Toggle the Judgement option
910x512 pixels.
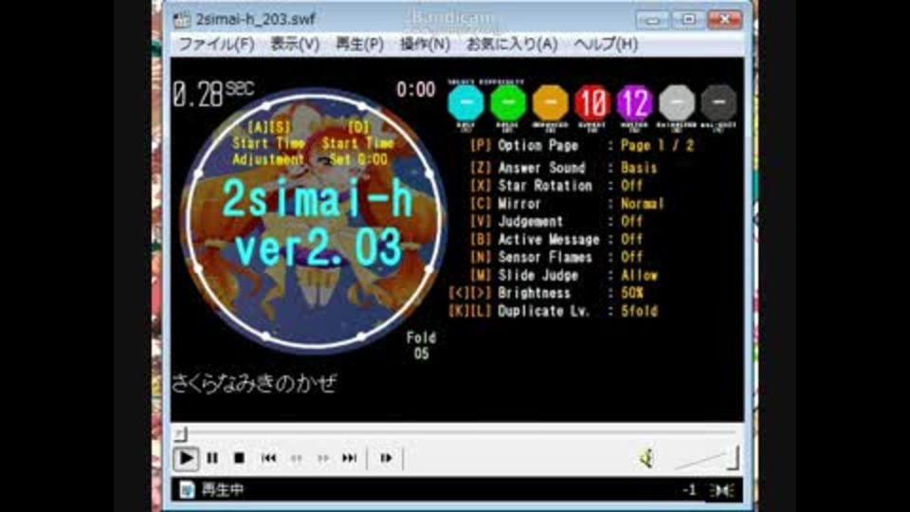pyautogui.click(x=556, y=221)
